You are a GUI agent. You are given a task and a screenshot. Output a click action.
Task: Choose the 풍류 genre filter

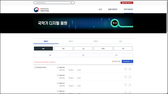(50, 55)
